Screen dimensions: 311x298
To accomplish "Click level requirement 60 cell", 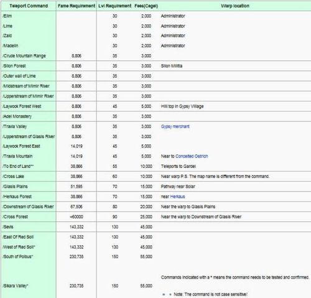I will coord(114,177).
